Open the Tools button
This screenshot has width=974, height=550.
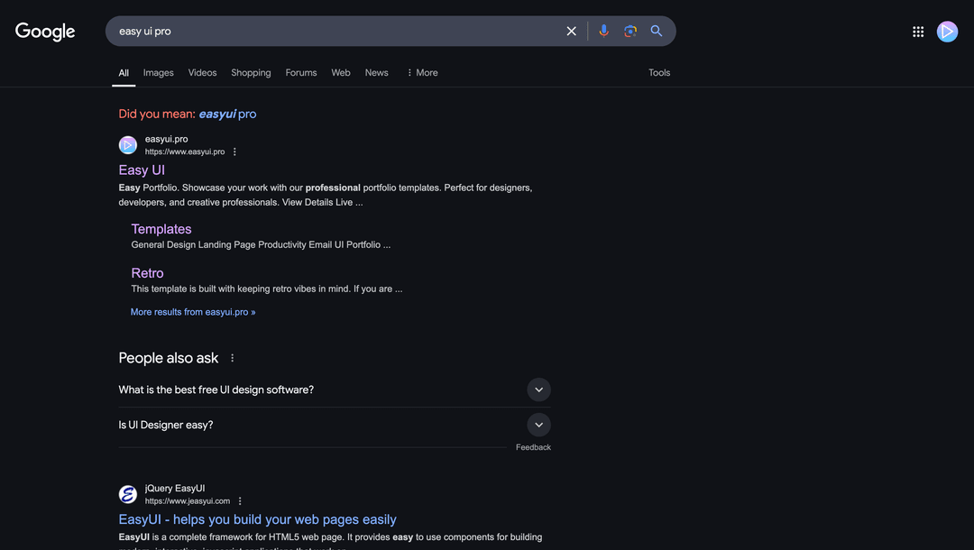click(659, 73)
